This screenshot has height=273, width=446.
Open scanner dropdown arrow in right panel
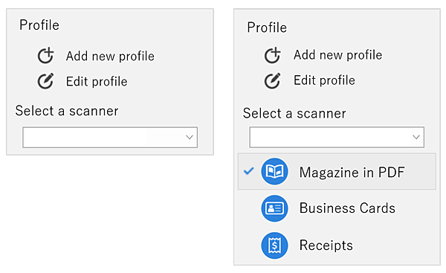(x=416, y=137)
